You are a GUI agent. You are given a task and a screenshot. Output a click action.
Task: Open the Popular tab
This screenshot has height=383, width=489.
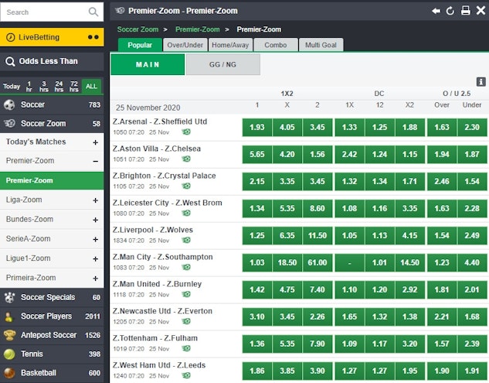[140, 45]
